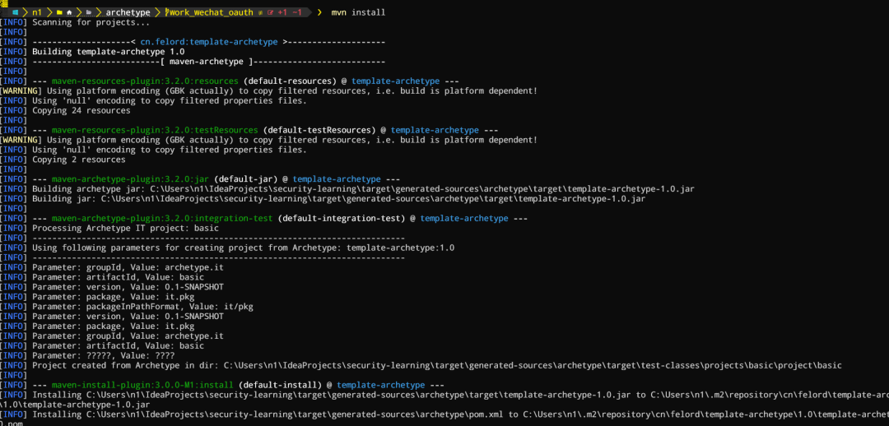Click the '[ maven-archetype ]' packaging line
This screenshot has width=889, height=426.
coord(208,61)
